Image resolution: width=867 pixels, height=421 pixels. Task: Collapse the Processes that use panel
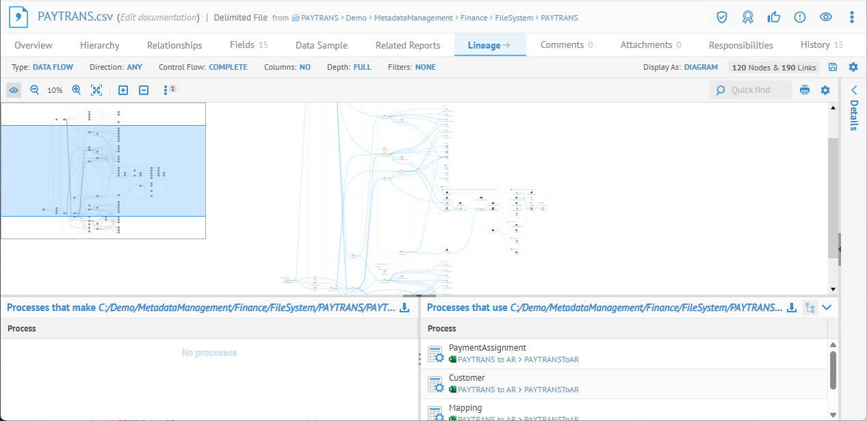[x=827, y=308]
